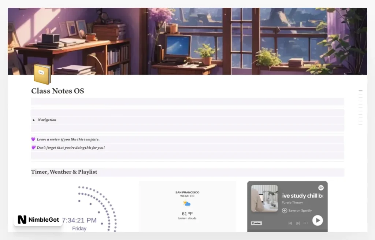
Task: Click the yellow notebook page icon
Action: [42, 74]
